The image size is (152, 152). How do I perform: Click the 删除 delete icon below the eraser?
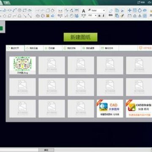coord(111,15)
